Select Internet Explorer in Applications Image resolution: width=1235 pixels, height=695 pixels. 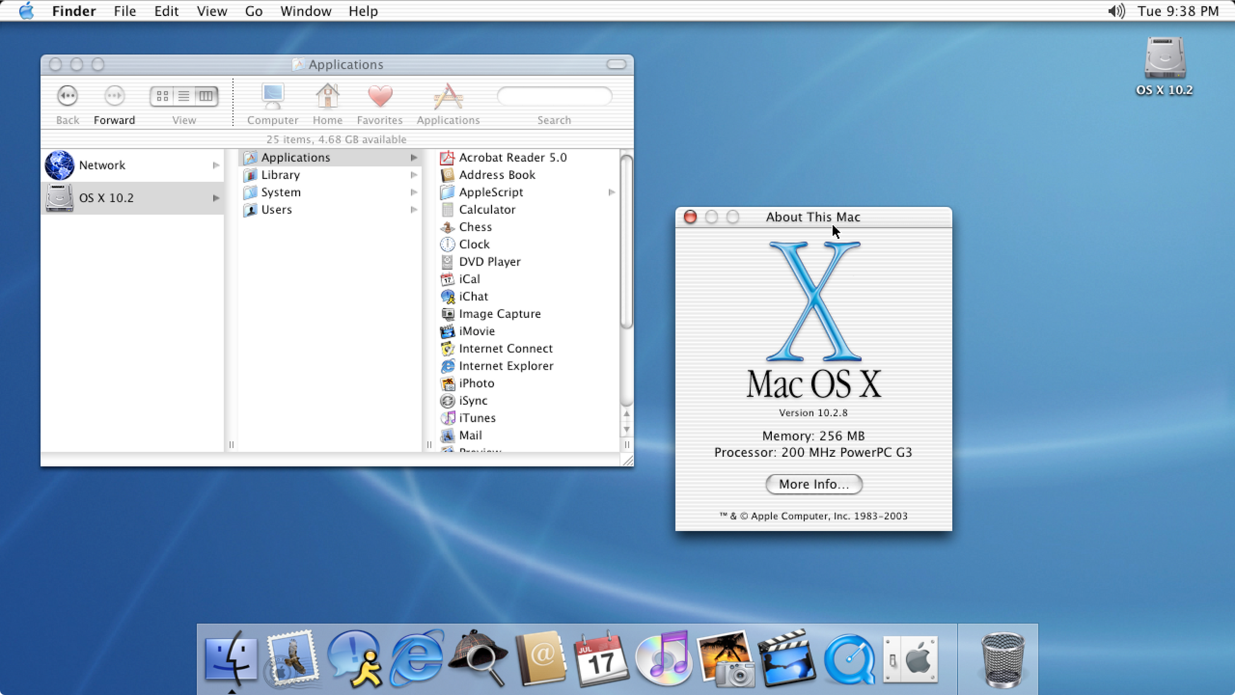[x=506, y=365]
